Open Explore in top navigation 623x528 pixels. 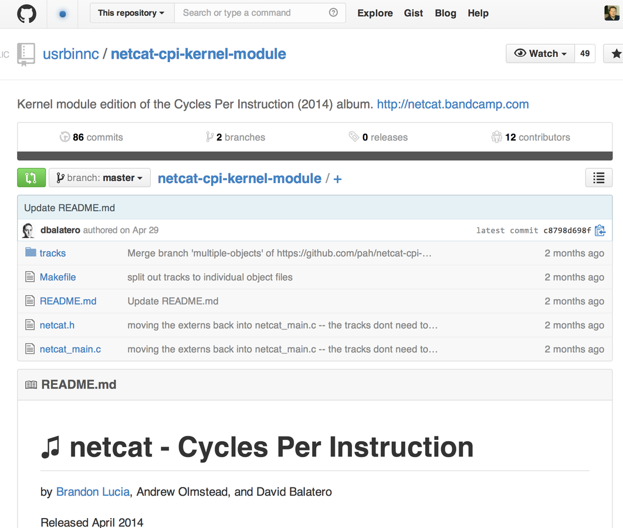click(x=375, y=13)
